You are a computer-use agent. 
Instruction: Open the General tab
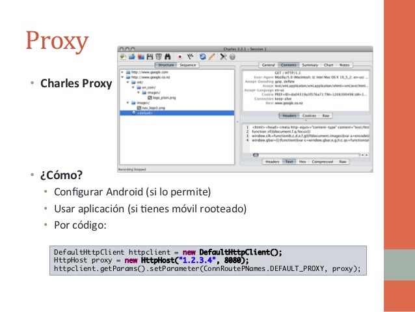coord(269,65)
